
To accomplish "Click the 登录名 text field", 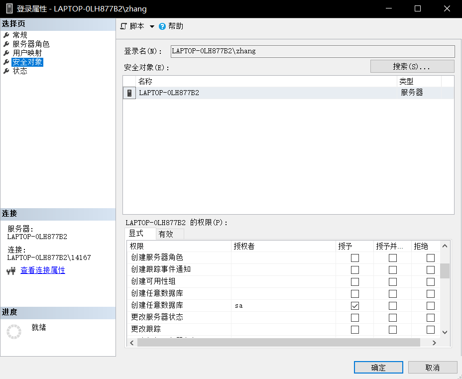I will 312,51.
